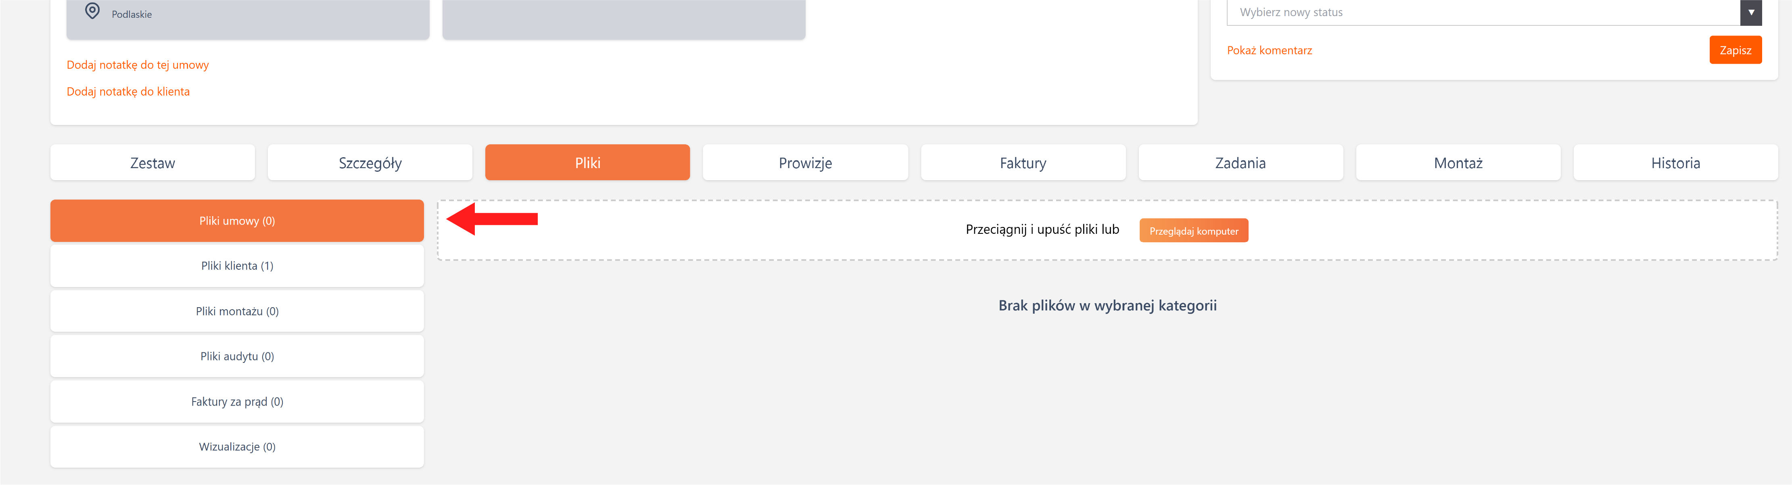The height and width of the screenshot is (485, 1792).
Task: Show the Montaż tab
Action: coord(1458,162)
